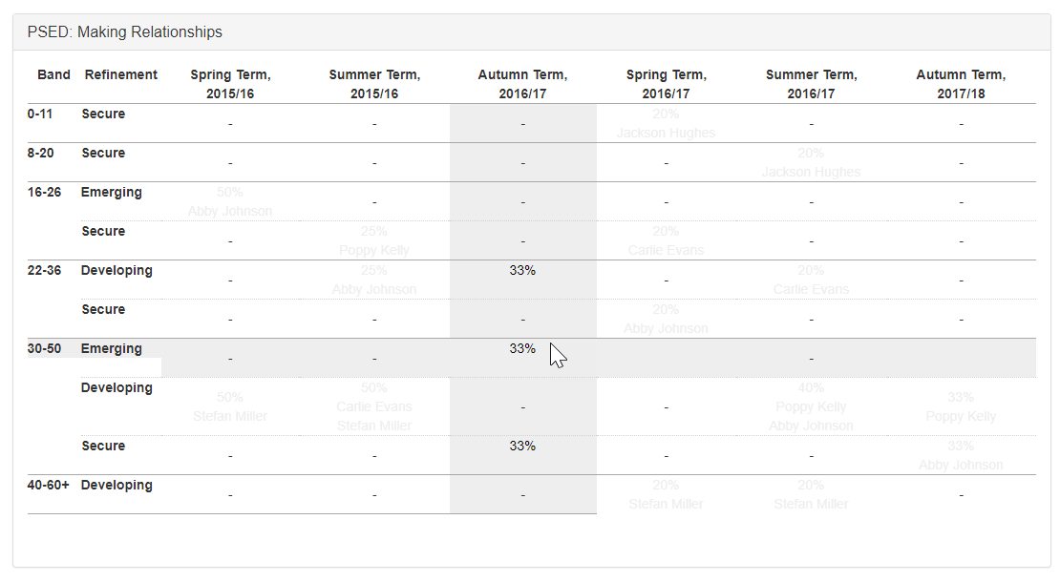Click the Spring Term 2016/17 column header

[x=666, y=84]
